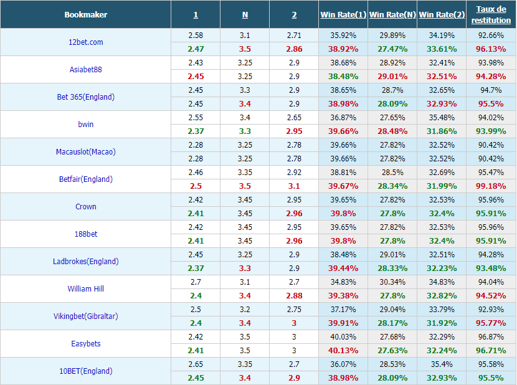Open the 188bet bookmaker link
Image resolution: width=517 pixels, height=385 pixels.
[86, 234]
